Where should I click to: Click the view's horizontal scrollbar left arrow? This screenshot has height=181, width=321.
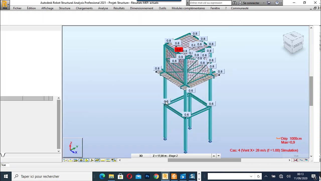tap(120, 160)
